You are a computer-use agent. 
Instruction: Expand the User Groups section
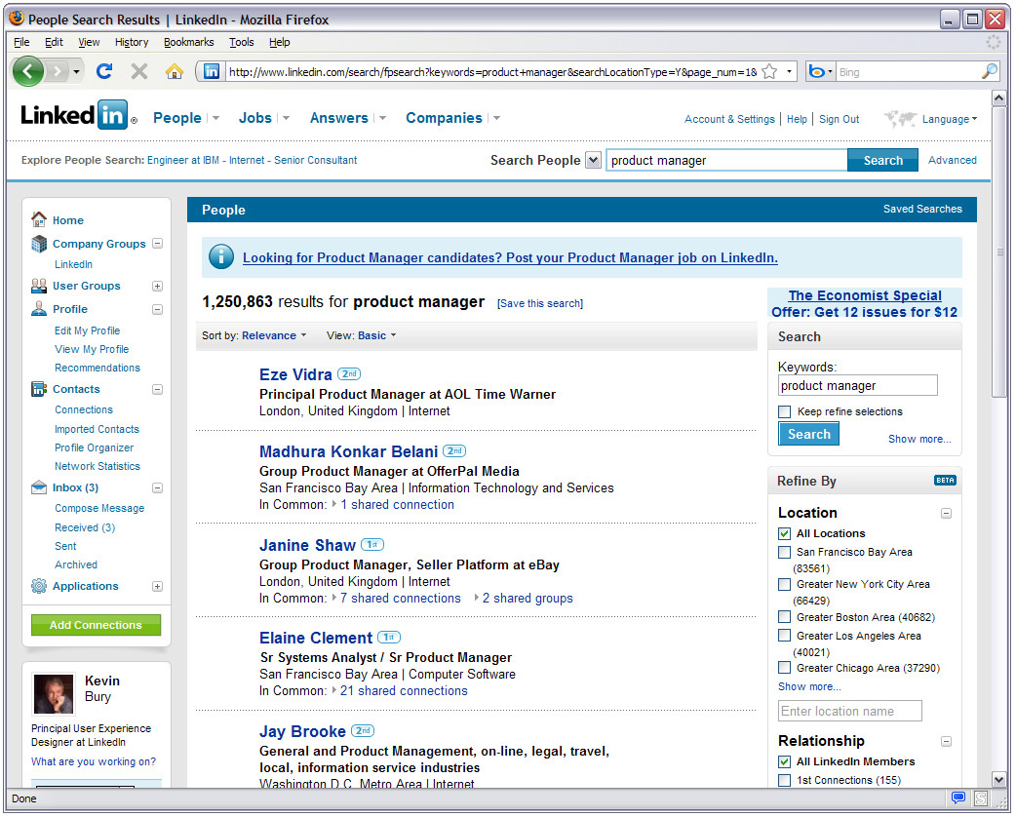tap(157, 286)
